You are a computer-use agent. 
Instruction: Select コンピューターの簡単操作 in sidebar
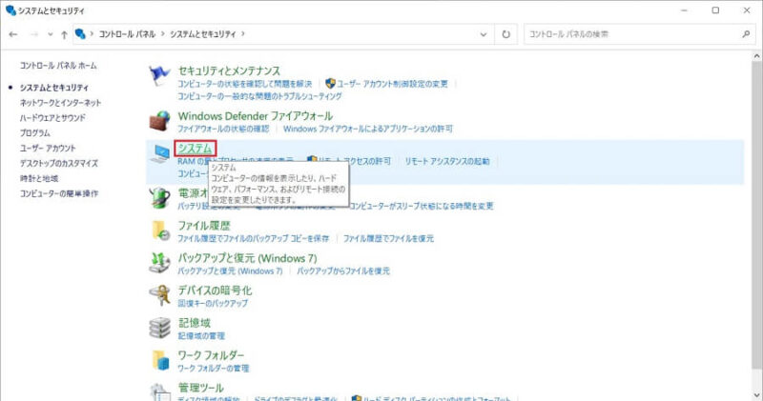59,193
